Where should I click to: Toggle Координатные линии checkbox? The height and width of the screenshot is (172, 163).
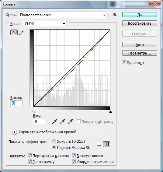[x=74, y=161]
